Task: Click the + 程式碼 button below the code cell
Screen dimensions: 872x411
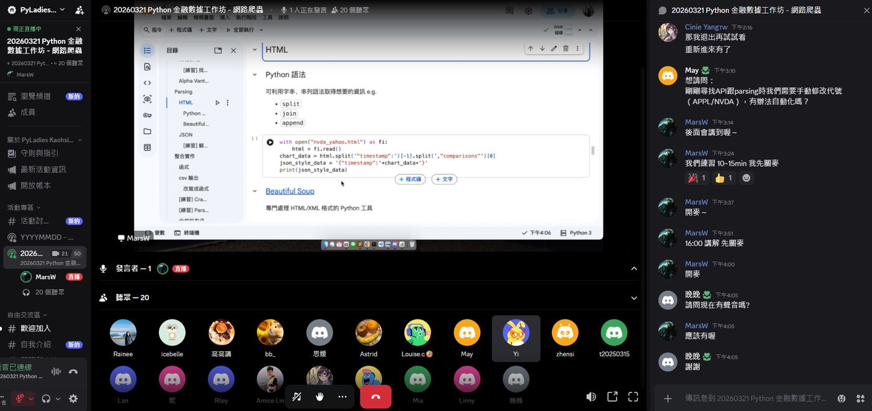Action: [x=410, y=179]
